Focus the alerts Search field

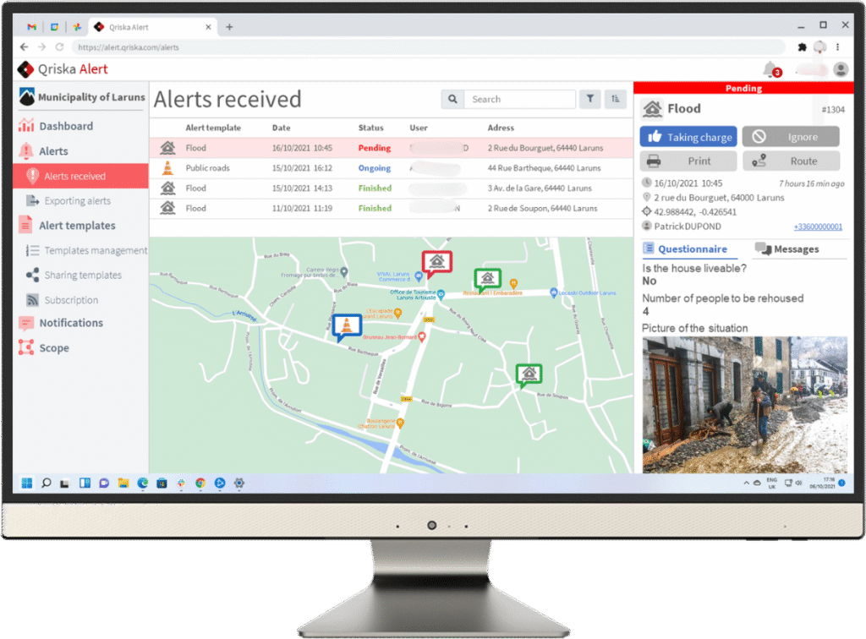click(x=520, y=100)
